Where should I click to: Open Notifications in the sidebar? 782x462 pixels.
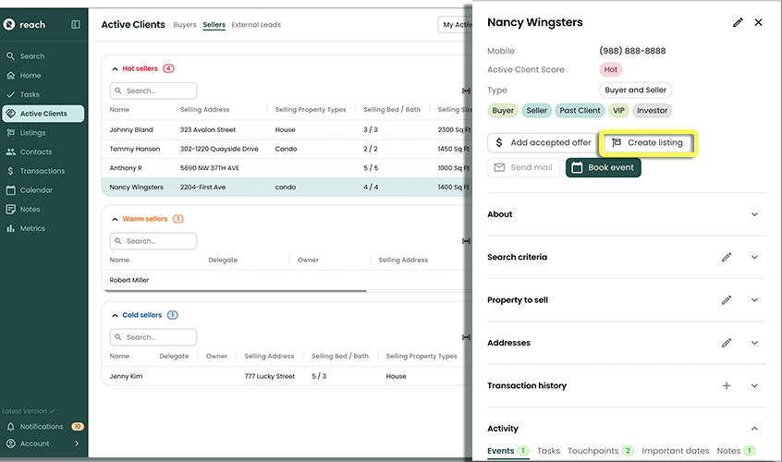(x=42, y=427)
